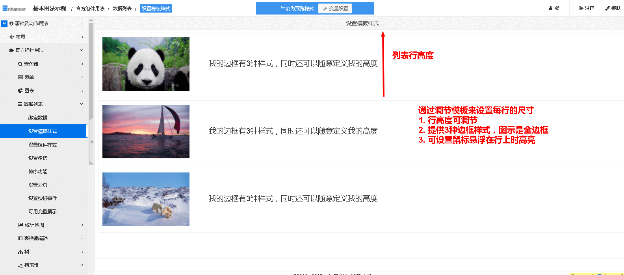624x275 pixels.
Task: Click the grid icon beside 表格编辑器
Action: tap(20, 238)
